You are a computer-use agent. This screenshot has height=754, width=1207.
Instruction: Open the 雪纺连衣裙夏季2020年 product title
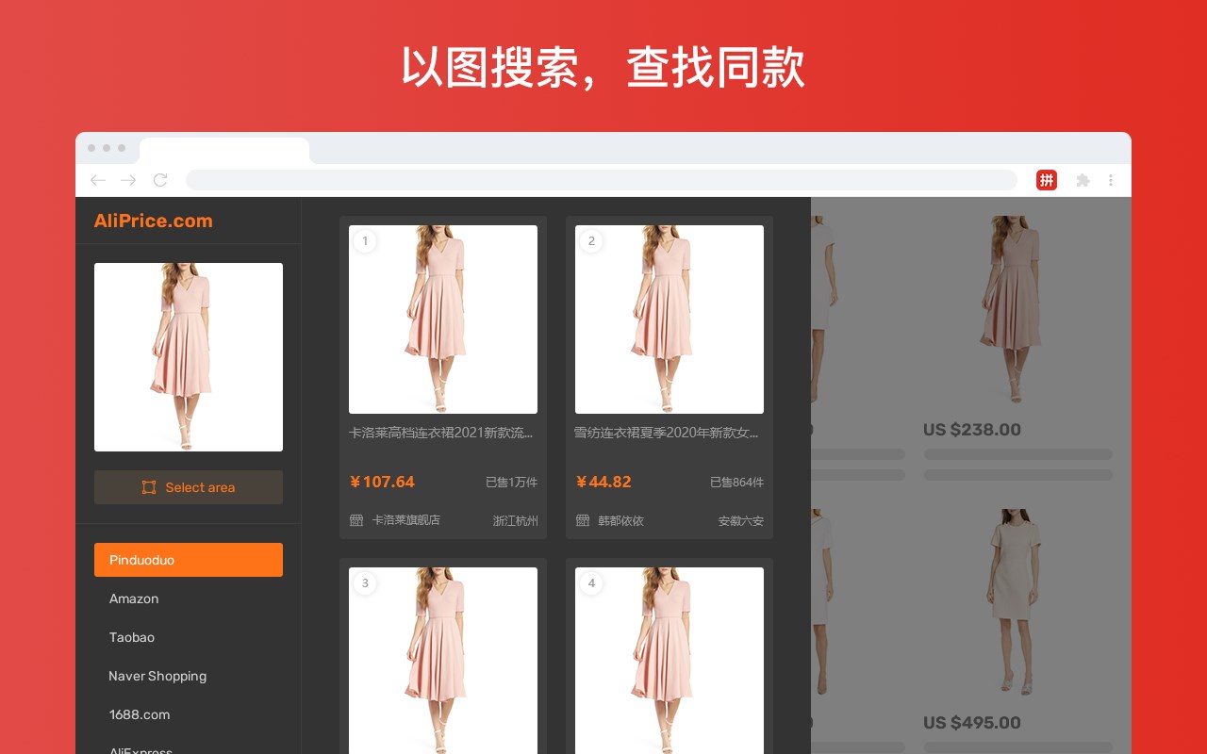(667, 434)
